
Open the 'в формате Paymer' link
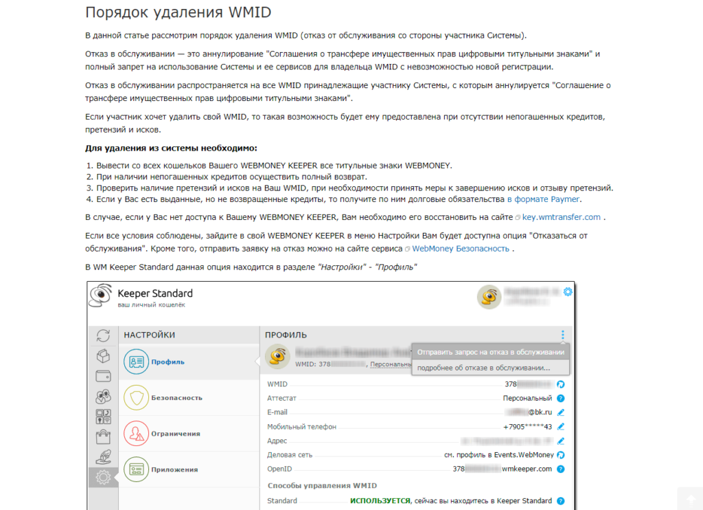coord(544,199)
